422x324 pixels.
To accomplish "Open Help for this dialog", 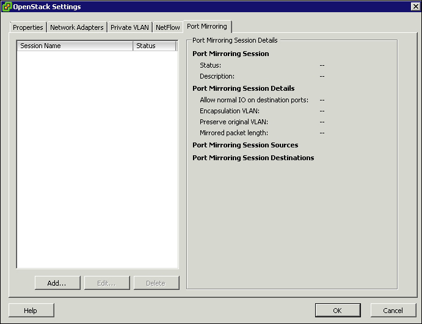I will pos(31,311).
